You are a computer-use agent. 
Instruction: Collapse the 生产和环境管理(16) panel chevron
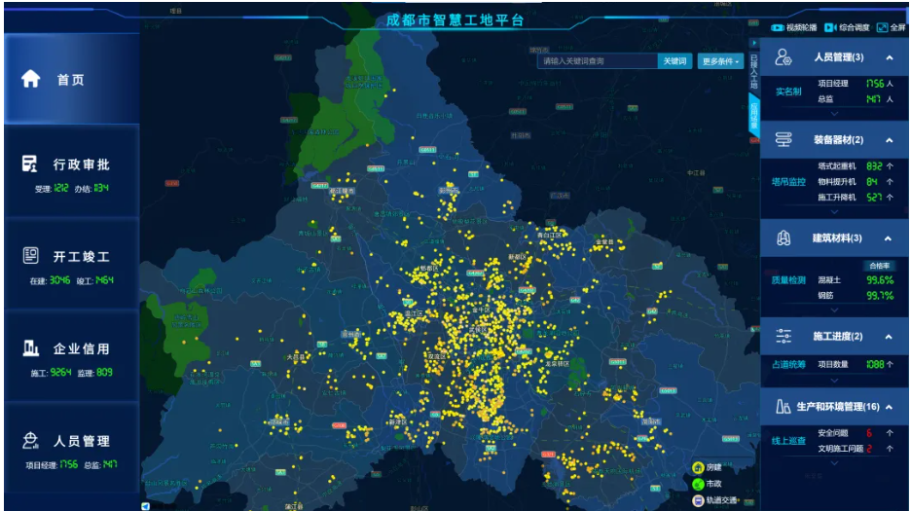tap(889, 406)
